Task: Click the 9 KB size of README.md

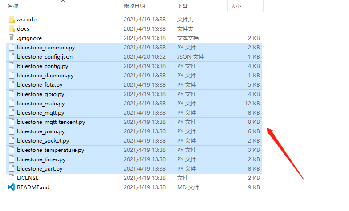Action: 254,187
